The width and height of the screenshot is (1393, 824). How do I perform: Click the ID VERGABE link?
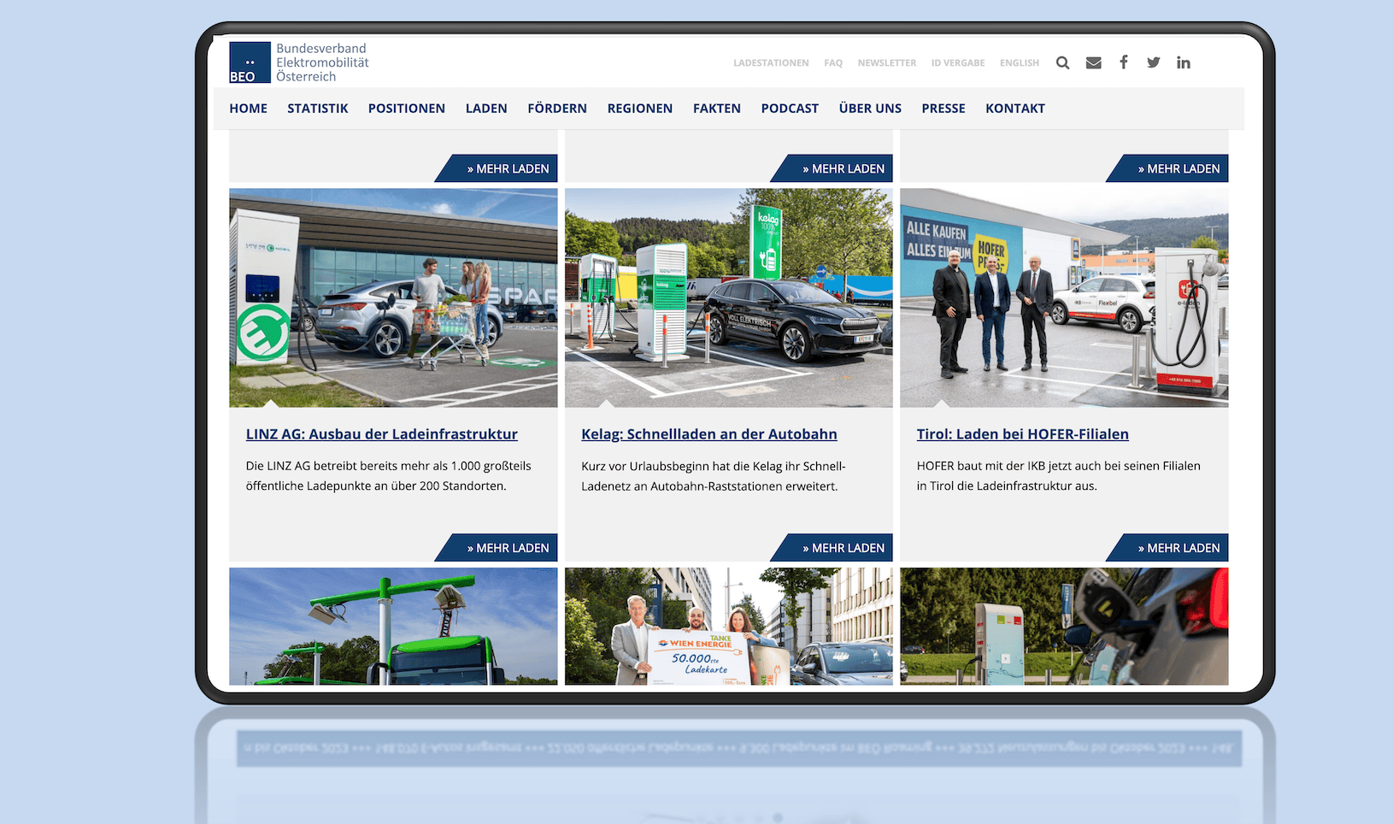958,63
